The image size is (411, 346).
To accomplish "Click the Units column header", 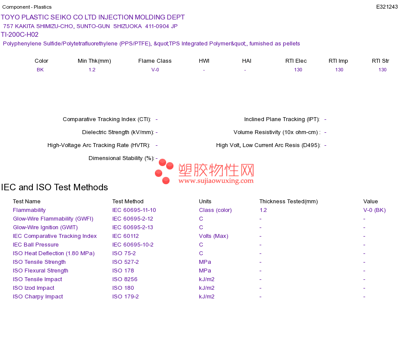I will coord(205,201).
